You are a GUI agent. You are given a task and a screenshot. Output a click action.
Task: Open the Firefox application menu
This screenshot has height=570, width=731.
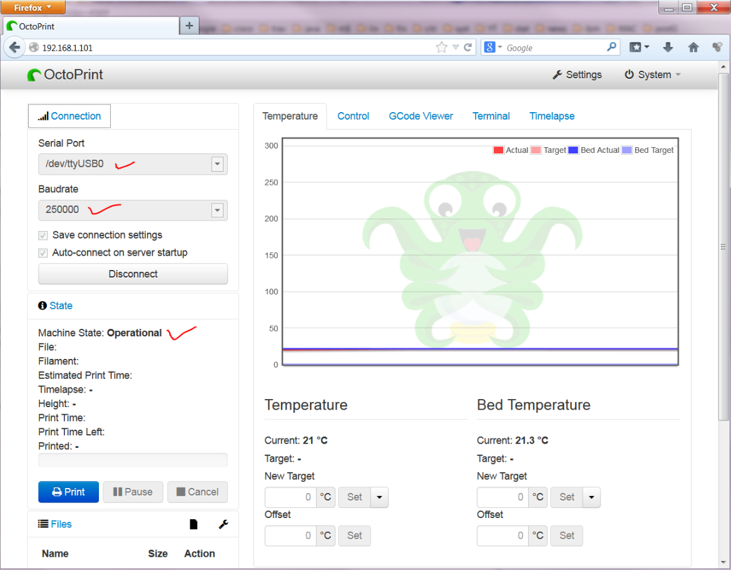point(33,8)
